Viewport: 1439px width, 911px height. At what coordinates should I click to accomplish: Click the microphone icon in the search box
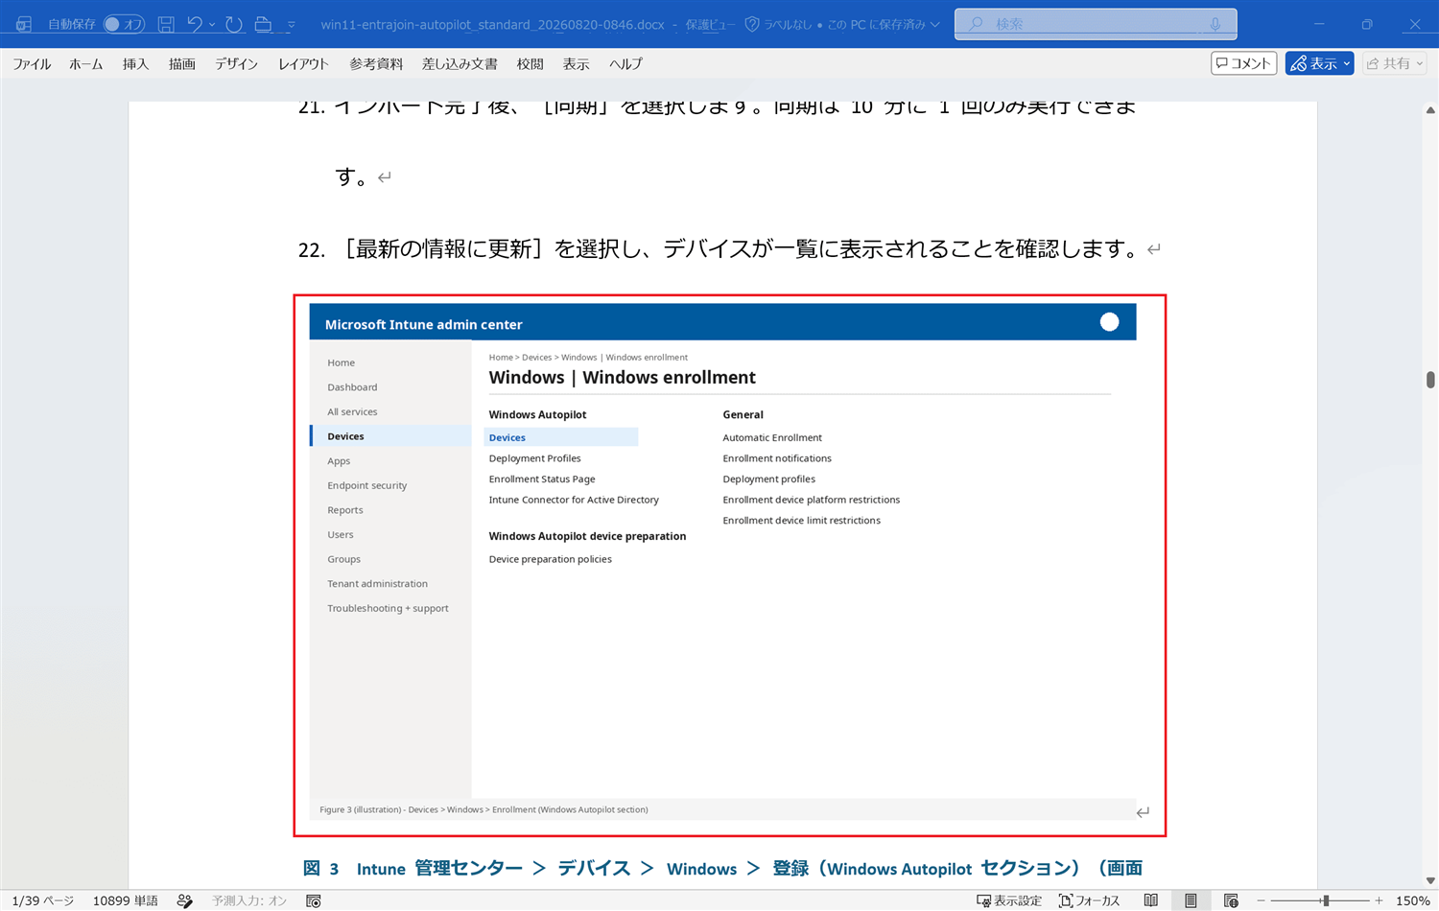click(x=1215, y=24)
